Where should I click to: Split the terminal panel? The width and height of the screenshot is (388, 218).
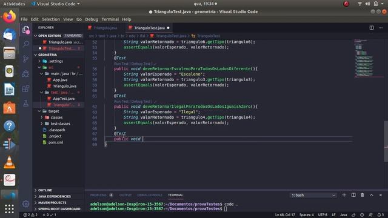coord(353,195)
